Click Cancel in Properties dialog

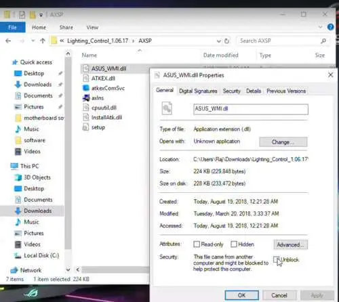tap(279, 295)
